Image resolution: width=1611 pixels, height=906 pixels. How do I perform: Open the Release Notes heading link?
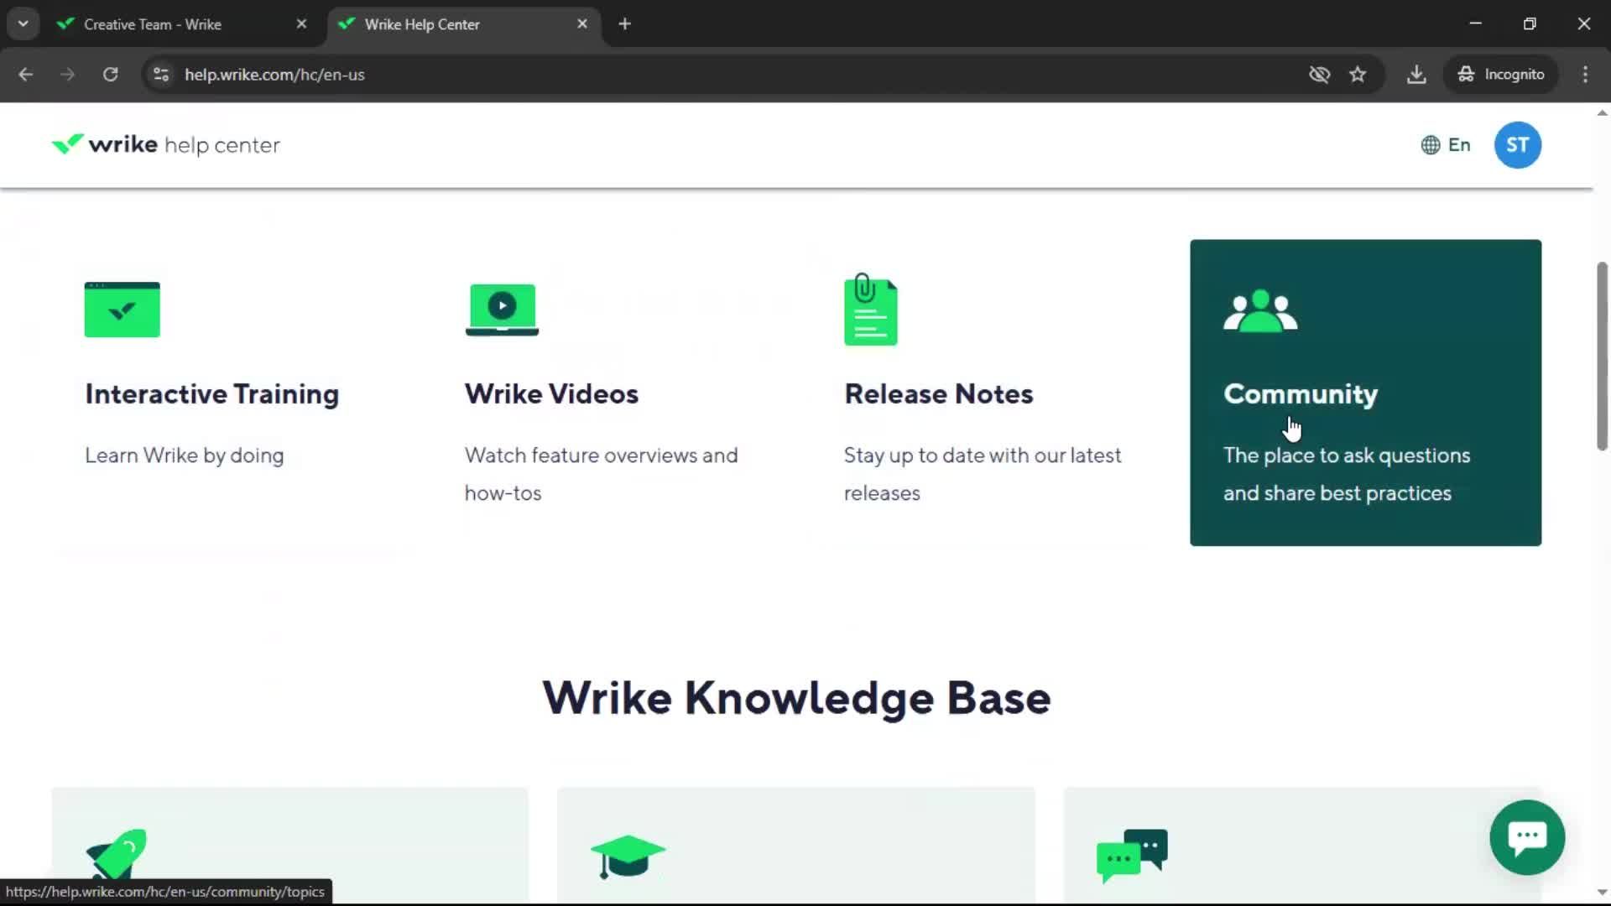938,394
